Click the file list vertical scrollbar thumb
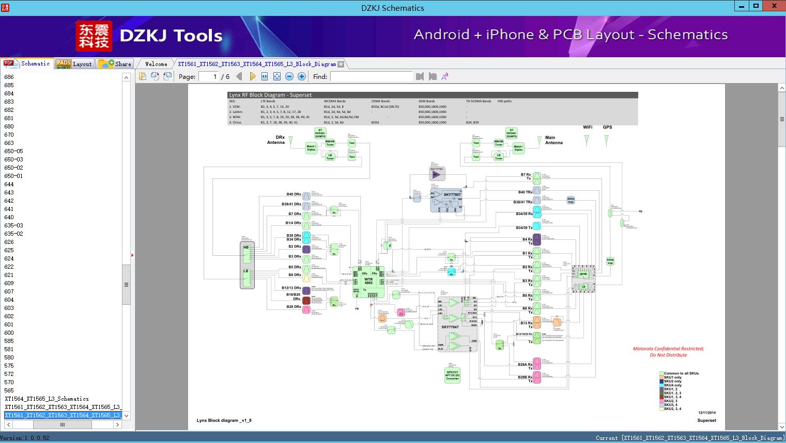The height and width of the screenshot is (443, 786). [126, 284]
